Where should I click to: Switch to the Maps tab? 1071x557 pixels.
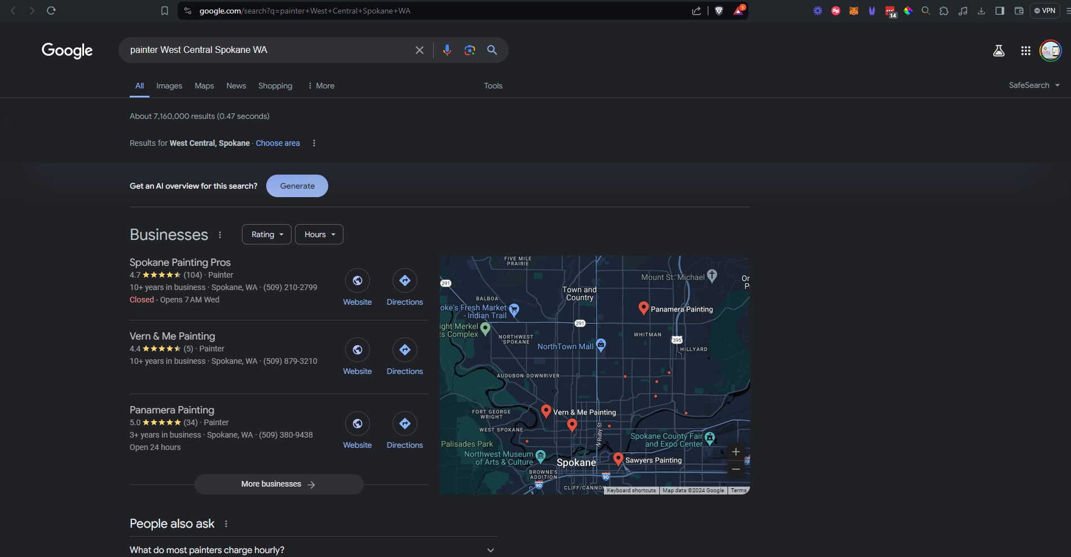[204, 86]
